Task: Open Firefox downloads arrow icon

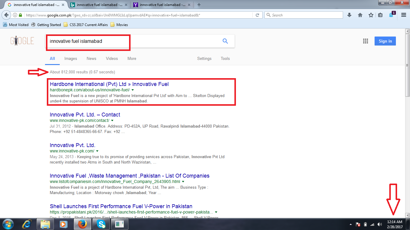Action: point(349,15)
